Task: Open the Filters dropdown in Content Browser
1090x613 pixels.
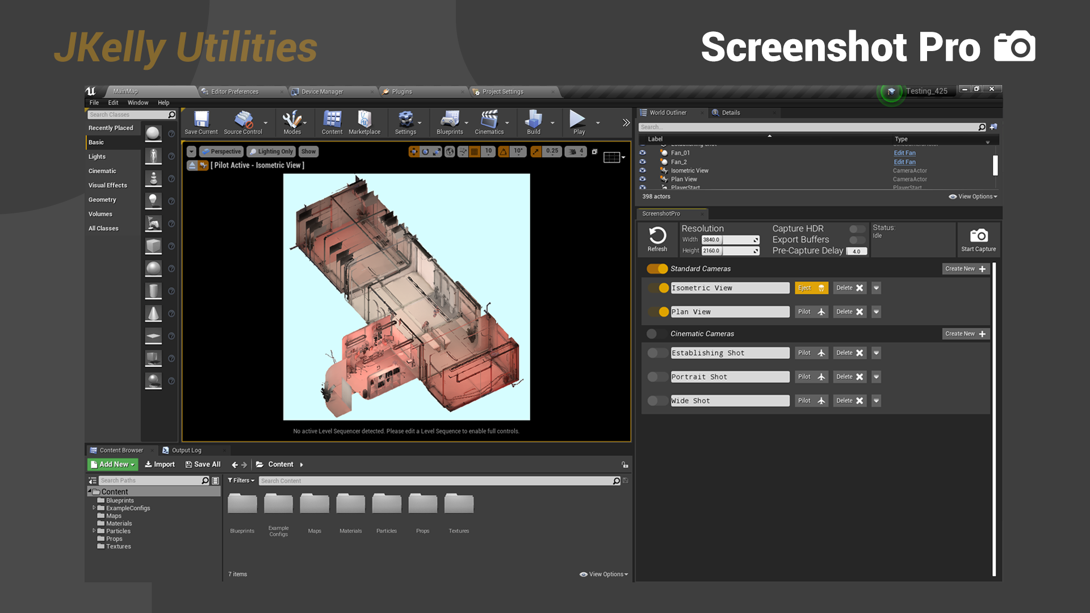Action: coord(241,481)
